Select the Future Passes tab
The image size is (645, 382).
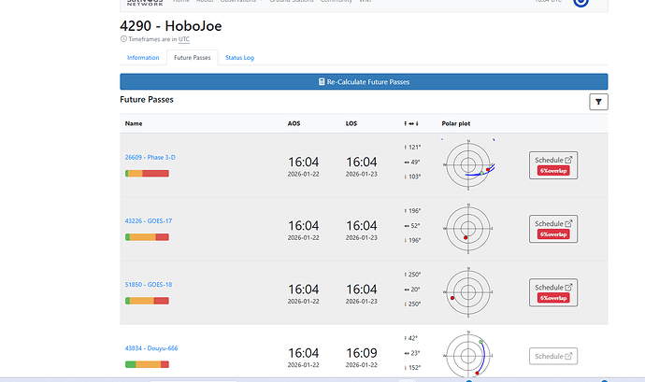coord(192,58)
